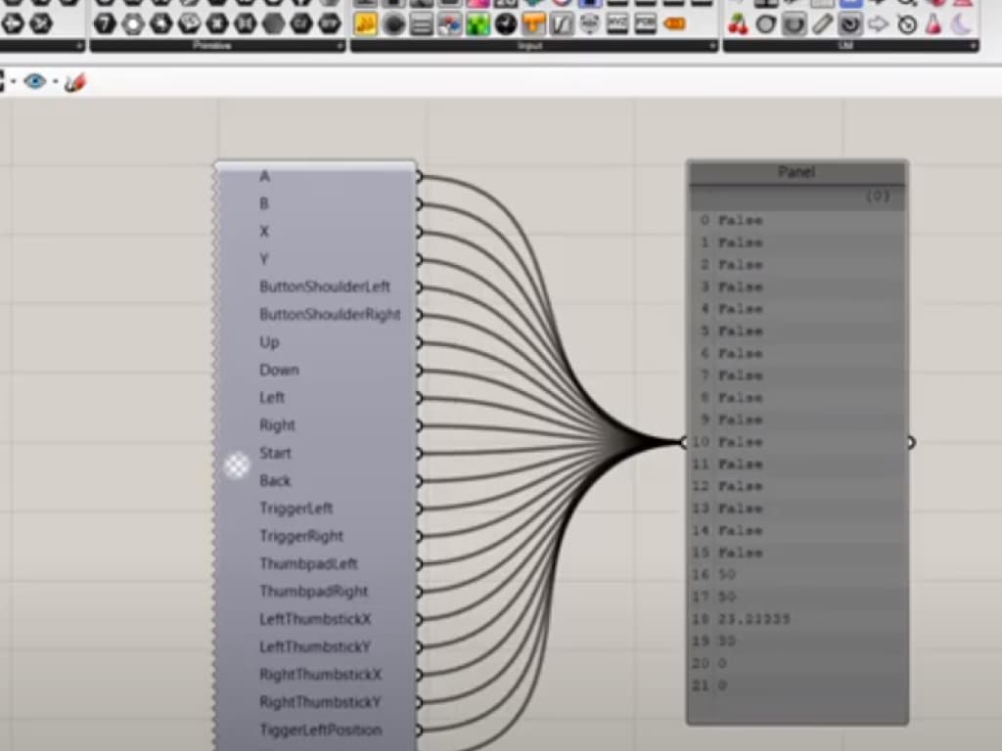
Task: Click the bright green pixelated icon
Action: pos(478,24)
